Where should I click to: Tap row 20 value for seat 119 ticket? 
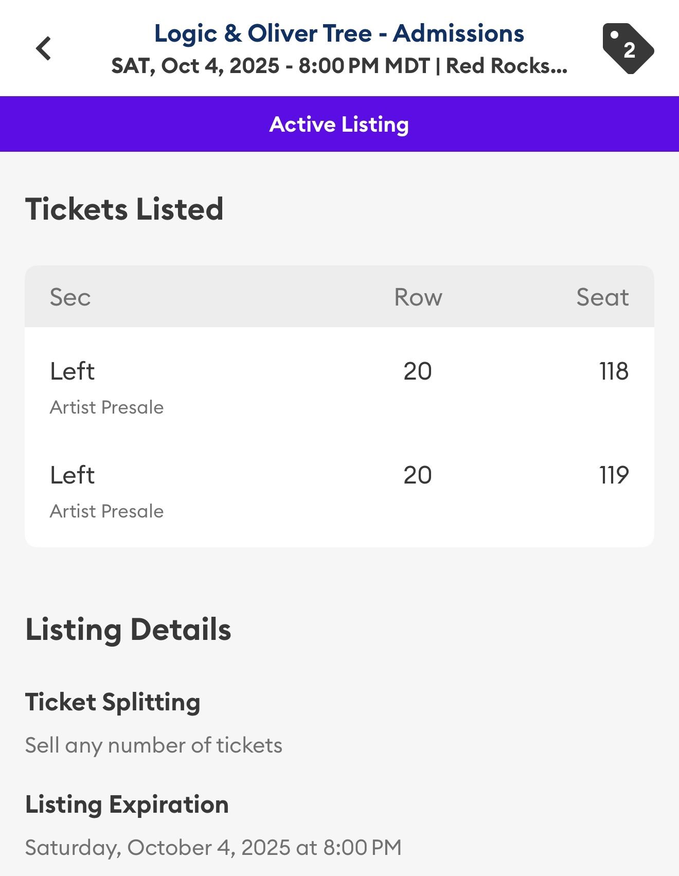pos(417,475)
